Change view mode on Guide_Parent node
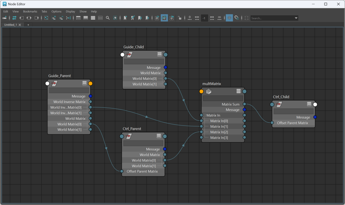 pos(85,83)
